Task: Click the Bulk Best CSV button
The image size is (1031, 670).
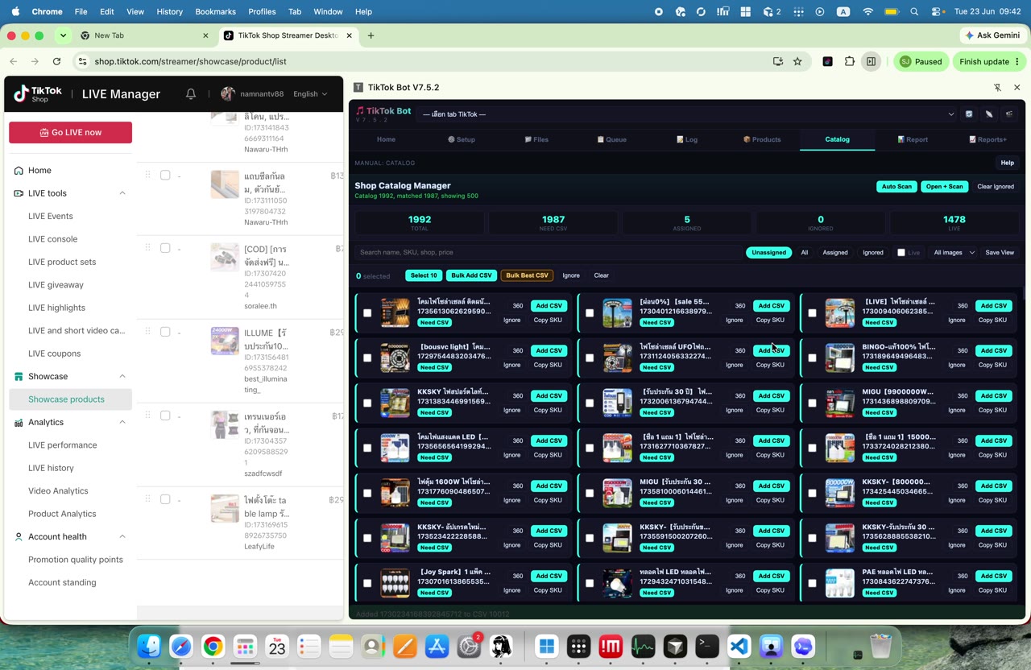Action: coord(527,275)
